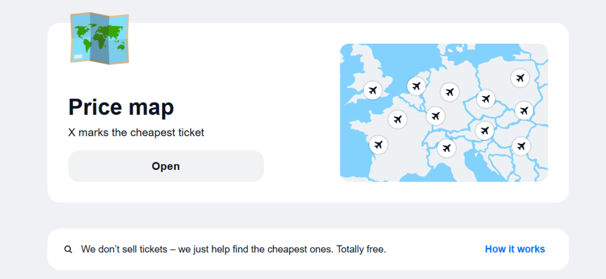Click the "Price map" heading
Viewport: 606px width, 279px height.
point(121,107)
